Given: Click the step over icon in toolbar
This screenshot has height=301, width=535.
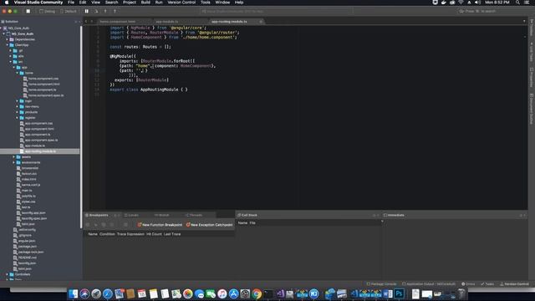Looking at the screenshot, I should [96, 11].
